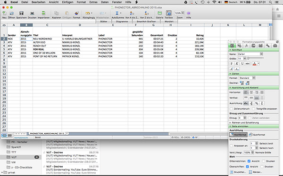Open the Zoom percentage dropdown
The image size is (283, 176).
pos(183,13)
